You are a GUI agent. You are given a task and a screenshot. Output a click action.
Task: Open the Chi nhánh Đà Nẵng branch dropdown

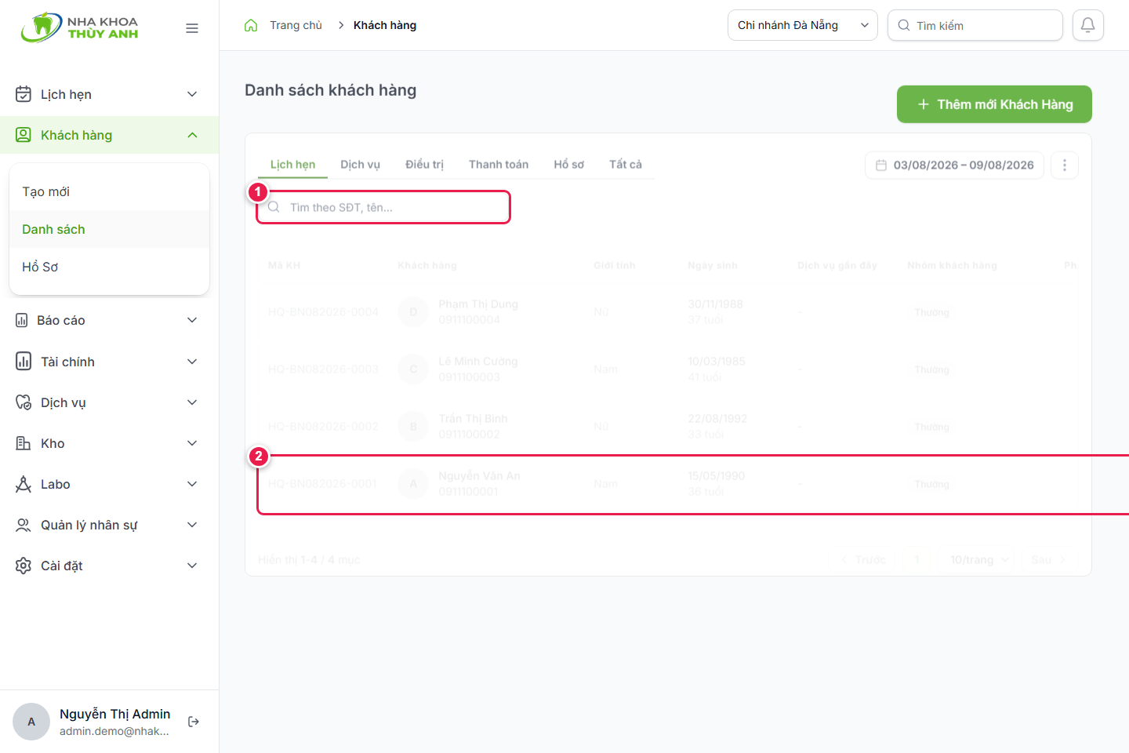(x=803, y=25)
